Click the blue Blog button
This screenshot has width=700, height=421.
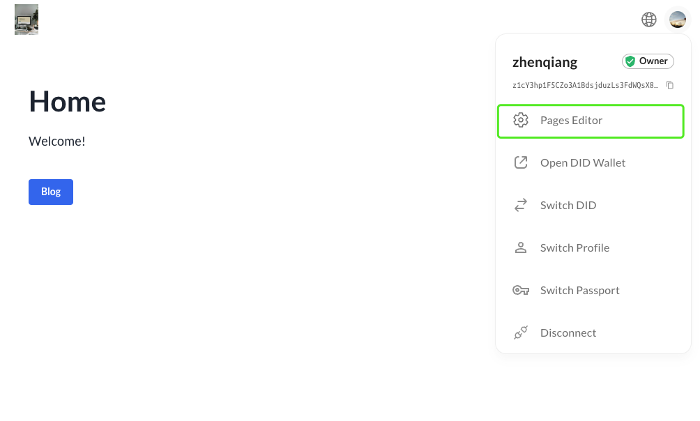click(51, 192)
